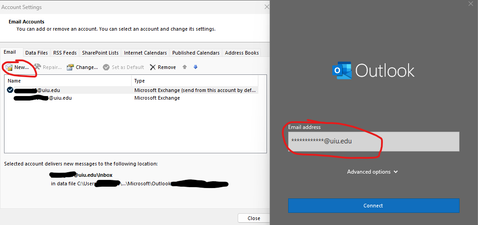
Task: Click the default account checkmark icon
Action: (x=10, y=90)
